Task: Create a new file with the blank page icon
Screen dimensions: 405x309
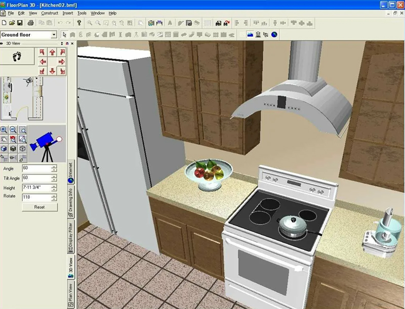Action: click(4, 23)
